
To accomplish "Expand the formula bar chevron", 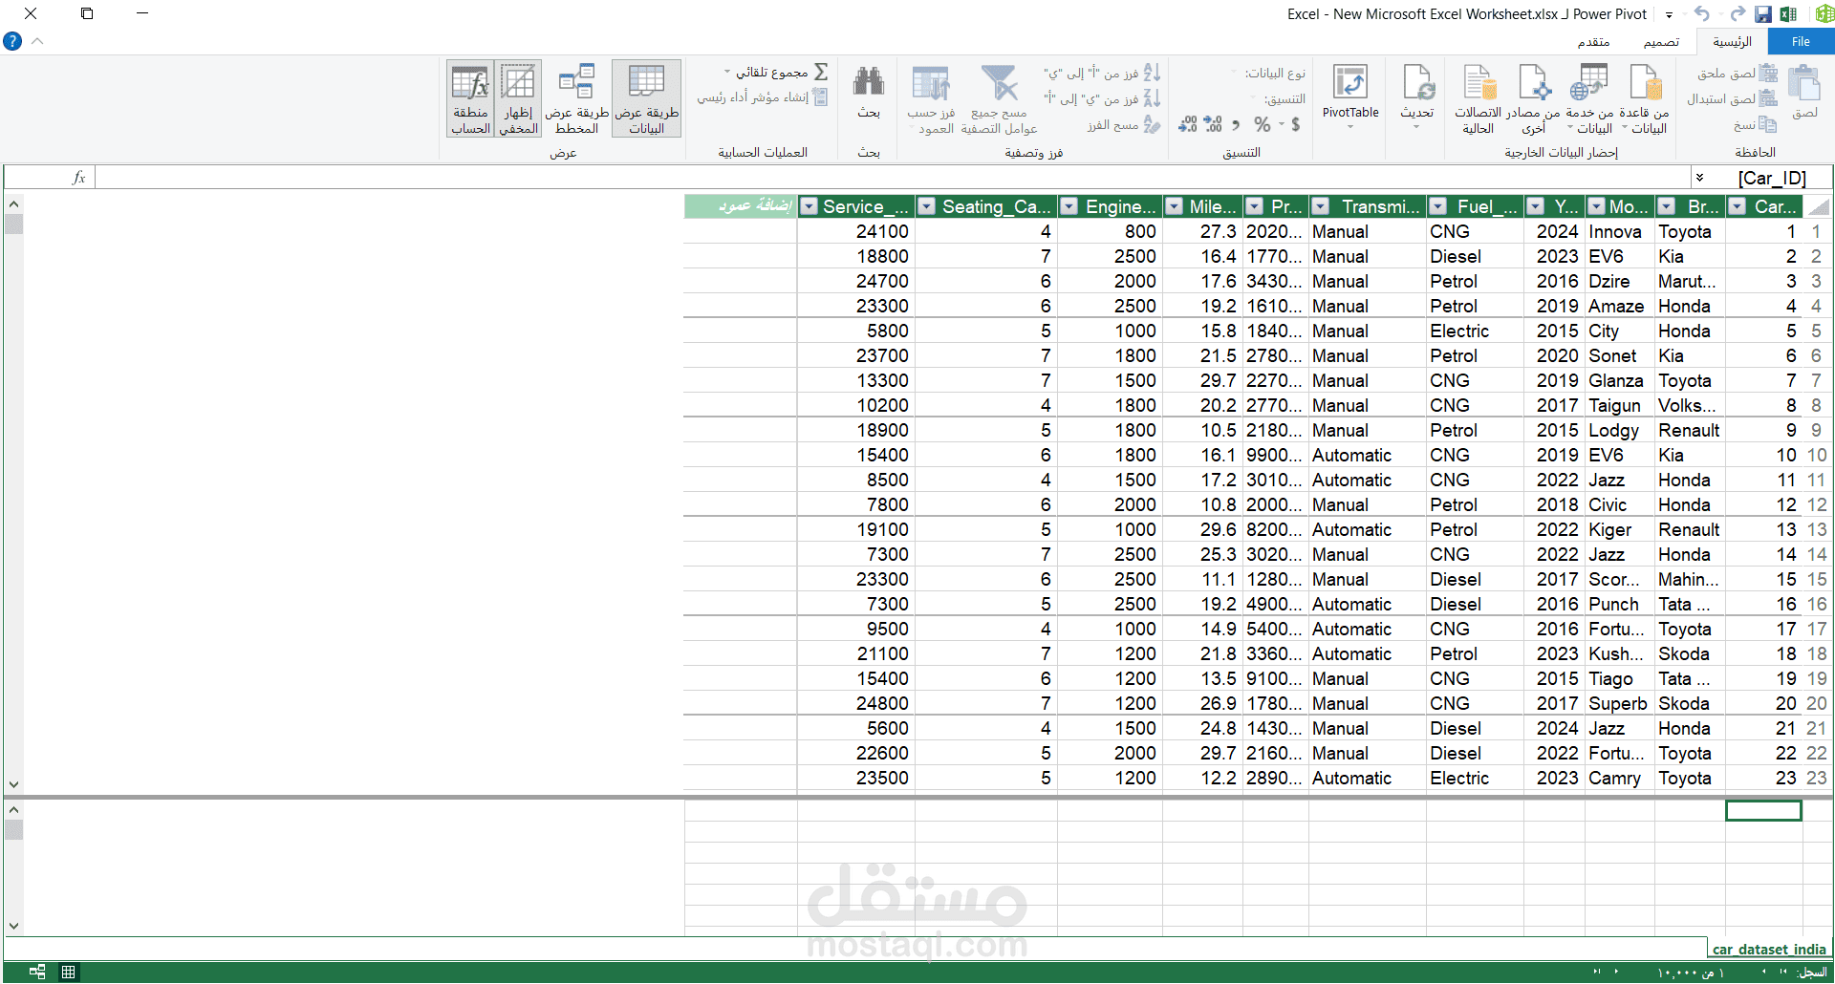I will [1699, 178].
